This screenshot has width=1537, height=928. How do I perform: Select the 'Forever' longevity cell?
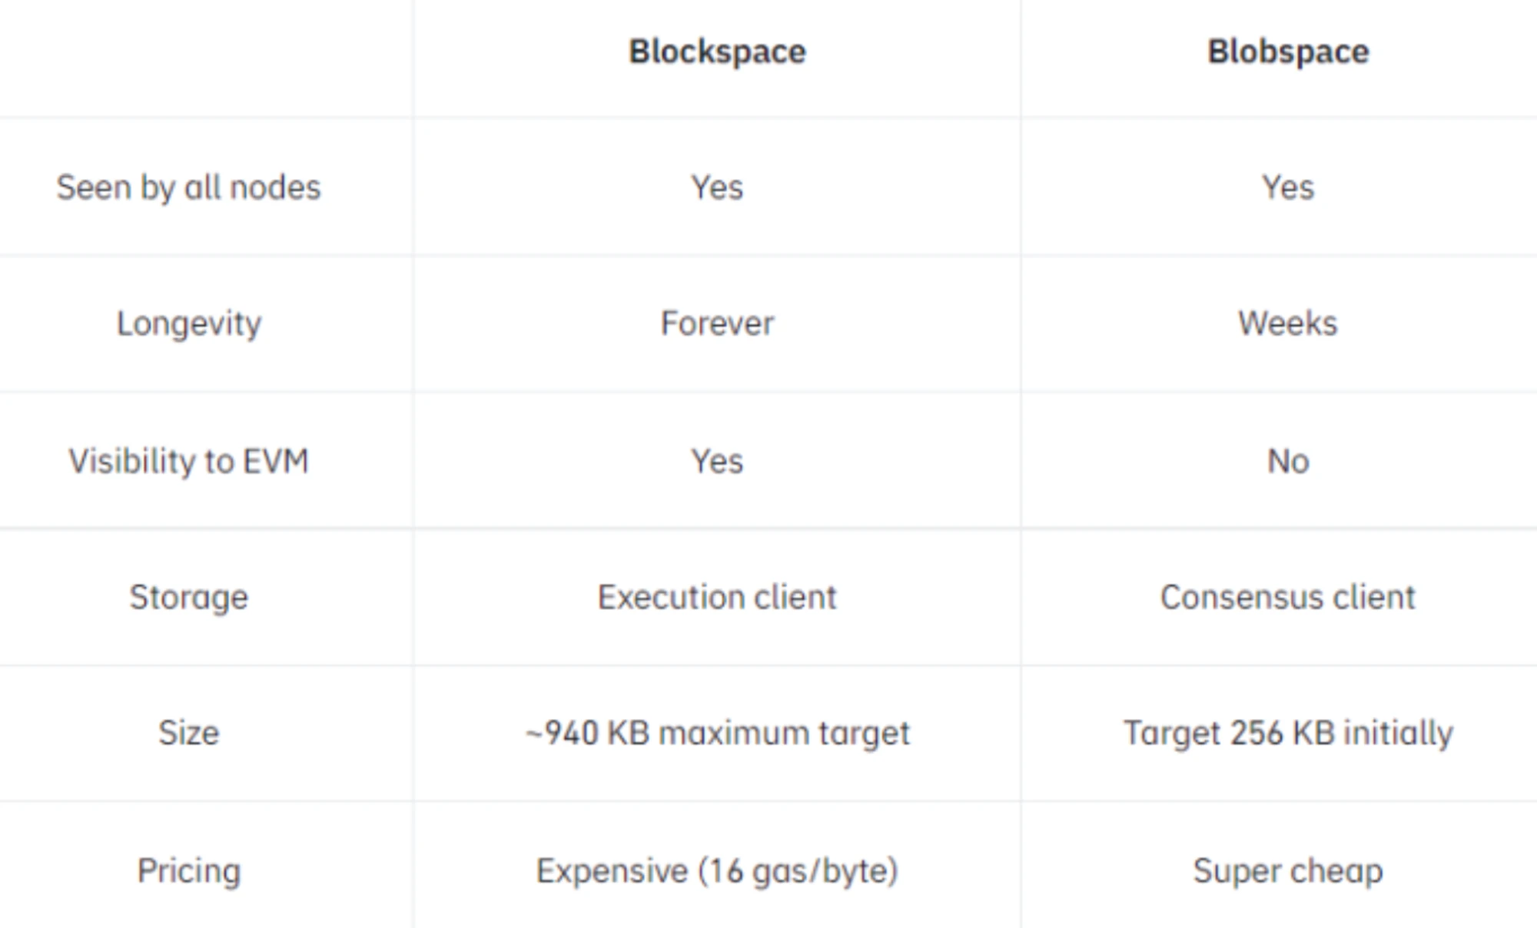tap(717, 323)
